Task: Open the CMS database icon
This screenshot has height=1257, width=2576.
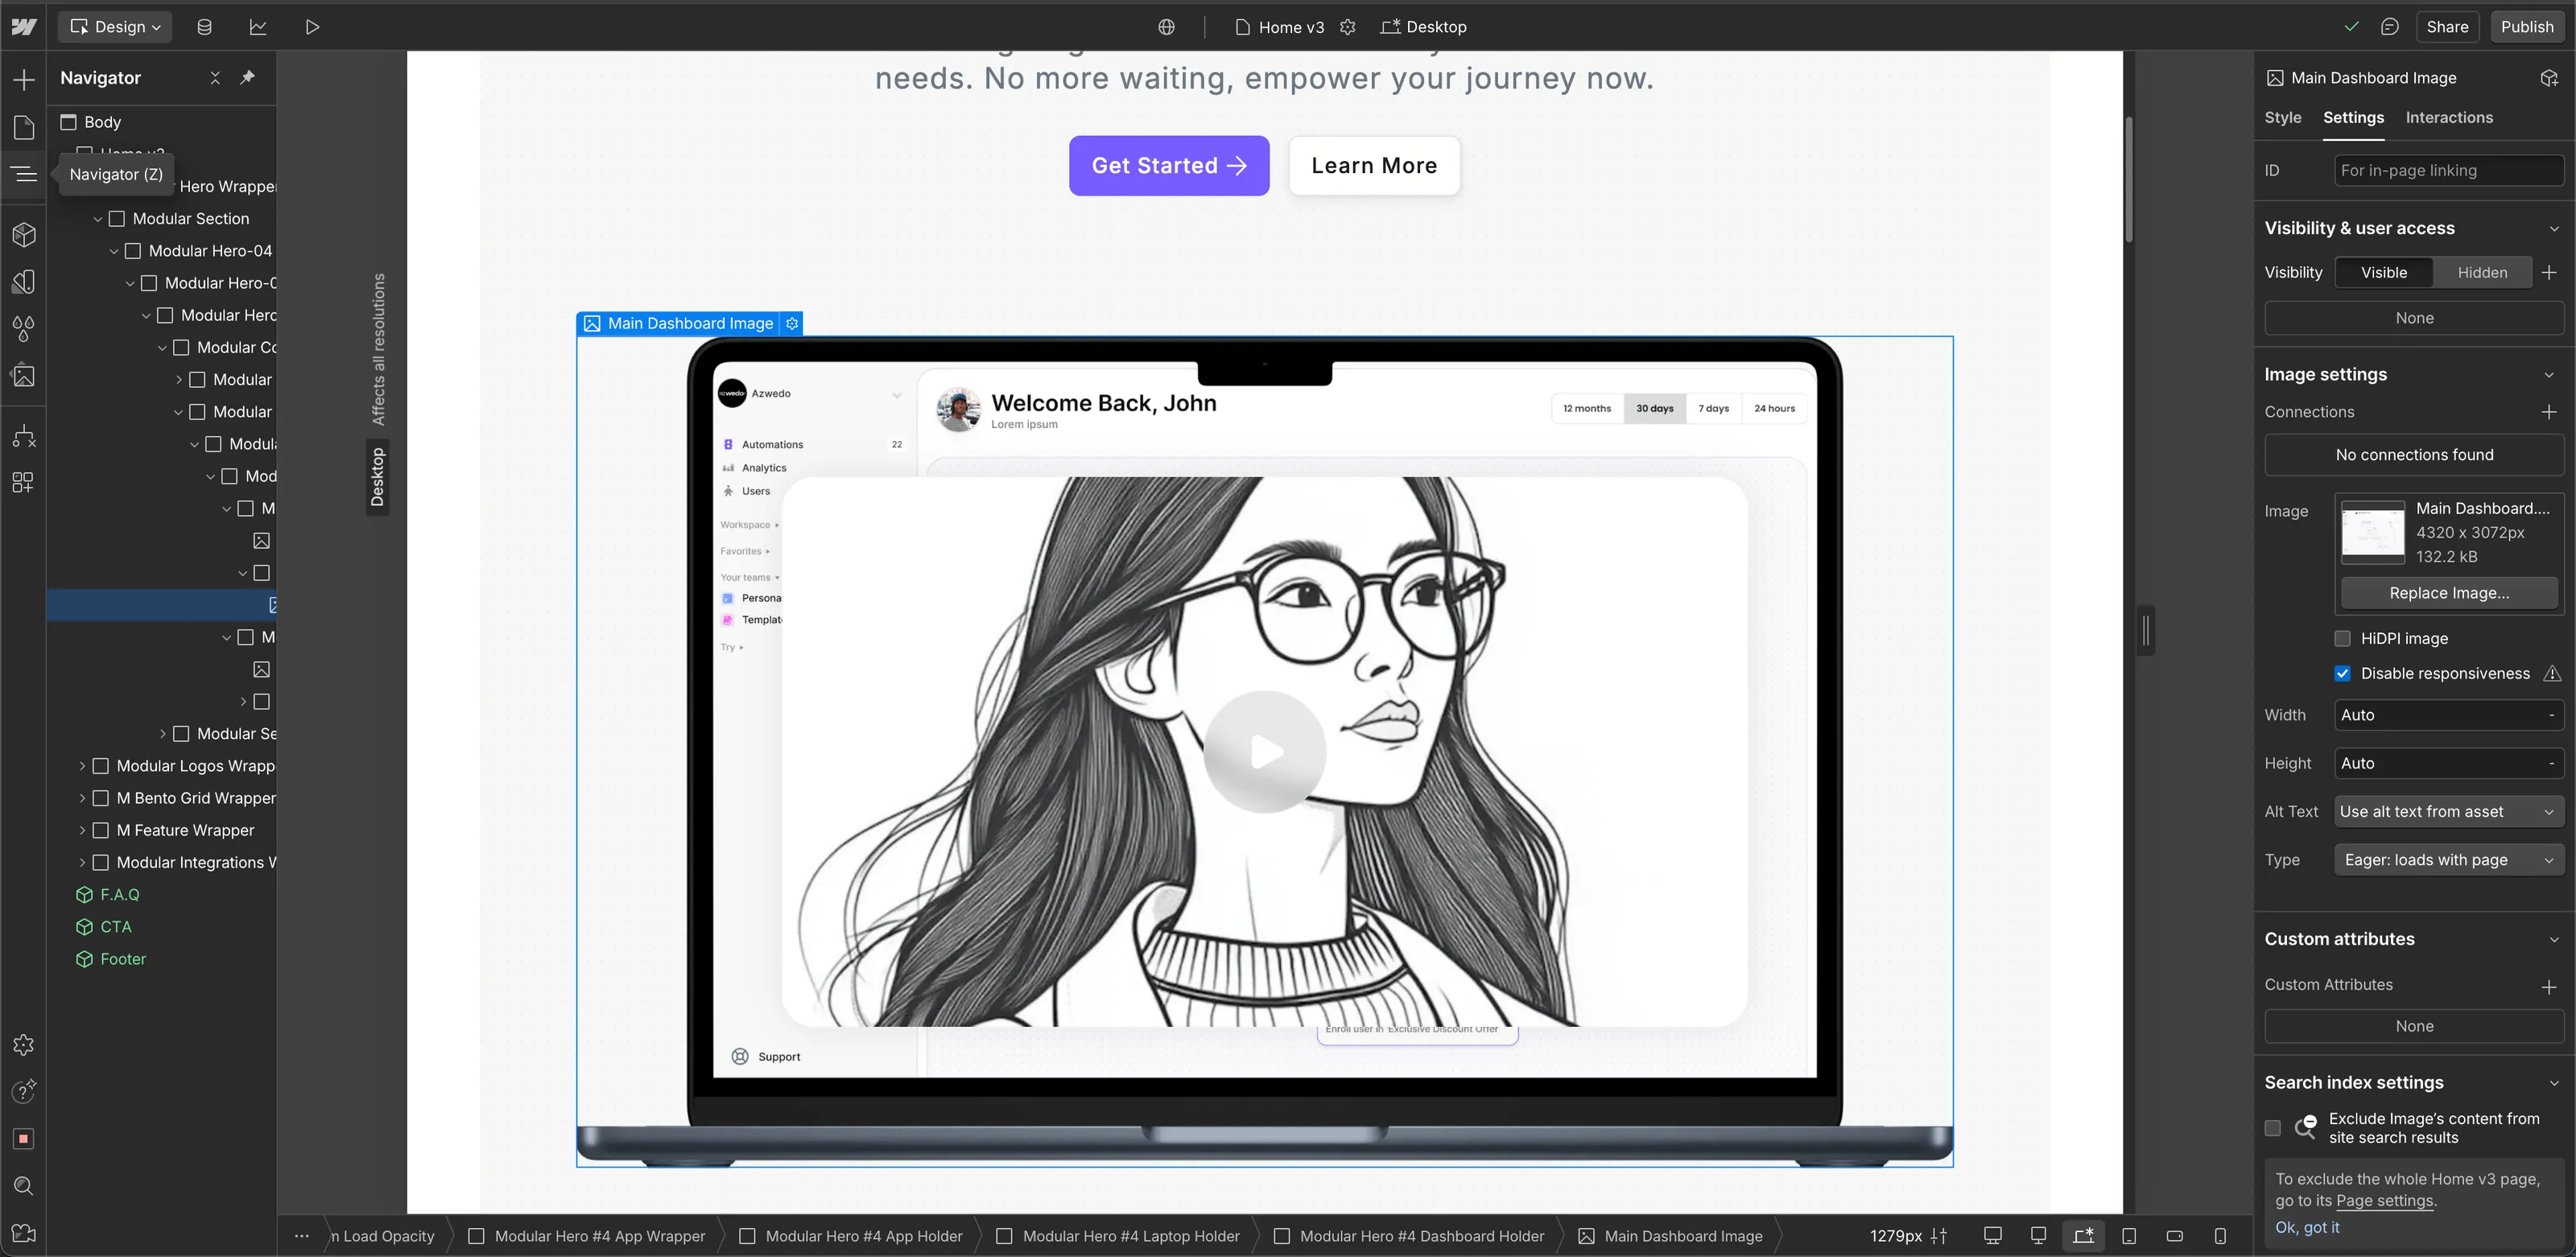Action: [204, 27]
